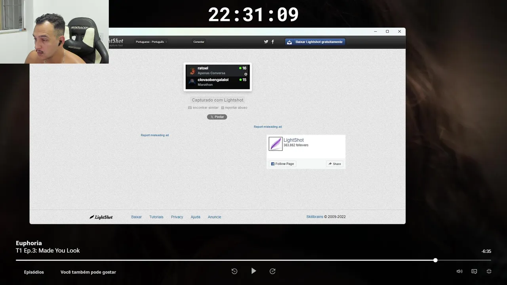This screenshot has height=285, width=507.
Task: Click the Skillbrains link
Action: (x=315, y=217)
